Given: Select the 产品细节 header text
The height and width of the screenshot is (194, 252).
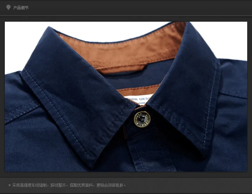Looking at the screenshot, I should tap(21, 8).
